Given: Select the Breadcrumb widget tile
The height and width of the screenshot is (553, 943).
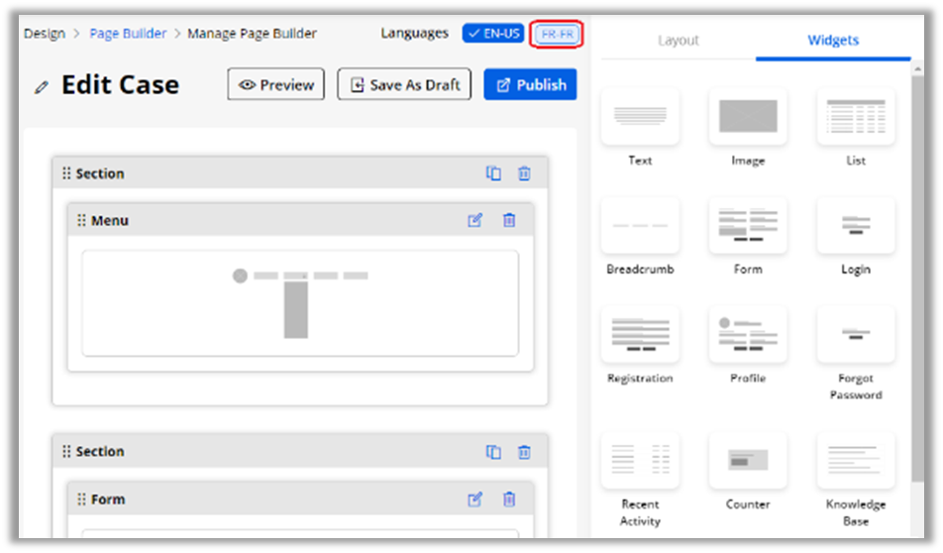Looking at the screenshot, I should (640, 225).
